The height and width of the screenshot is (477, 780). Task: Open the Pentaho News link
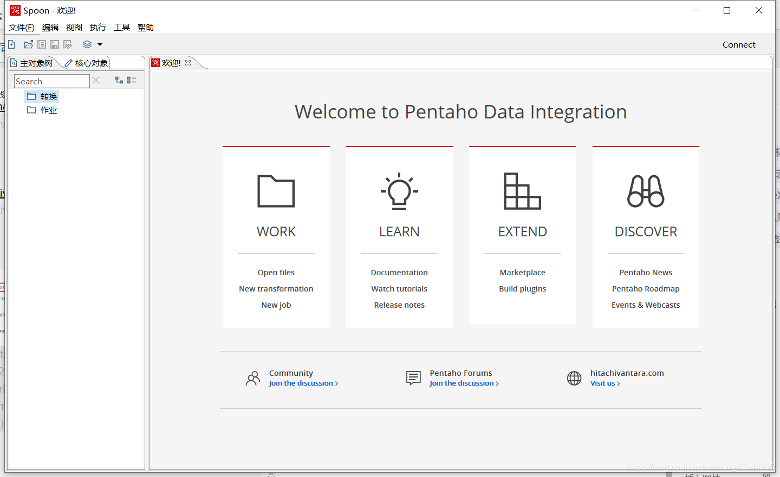click(646, 273)
